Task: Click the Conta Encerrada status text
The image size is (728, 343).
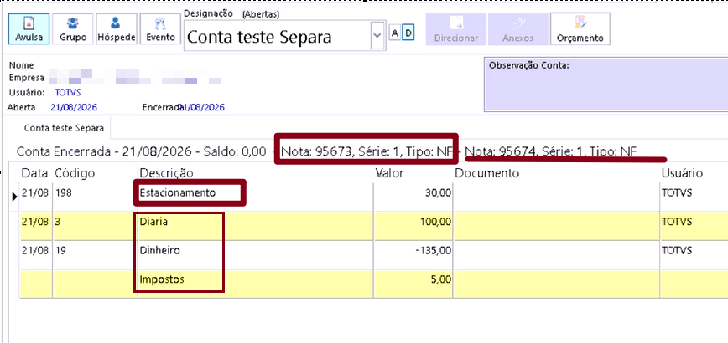Action: (x=141, y=151)
